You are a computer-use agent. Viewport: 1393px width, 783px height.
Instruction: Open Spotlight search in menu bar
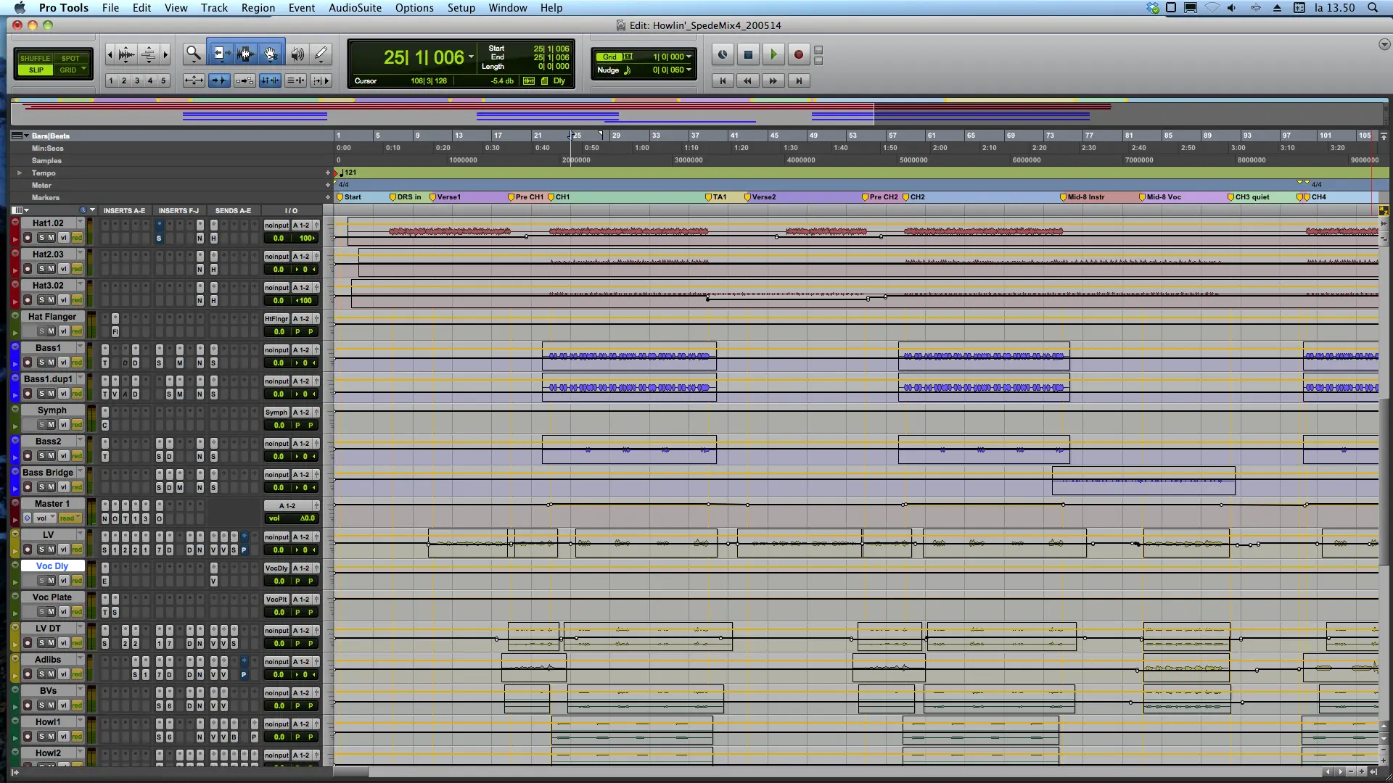click(x=1373, y=7)
